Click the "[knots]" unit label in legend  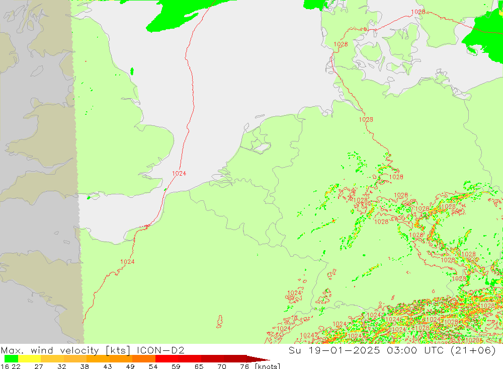click(x=268, y=366)
